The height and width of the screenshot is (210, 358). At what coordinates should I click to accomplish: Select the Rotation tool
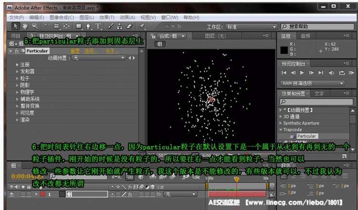tap(47, 26)
